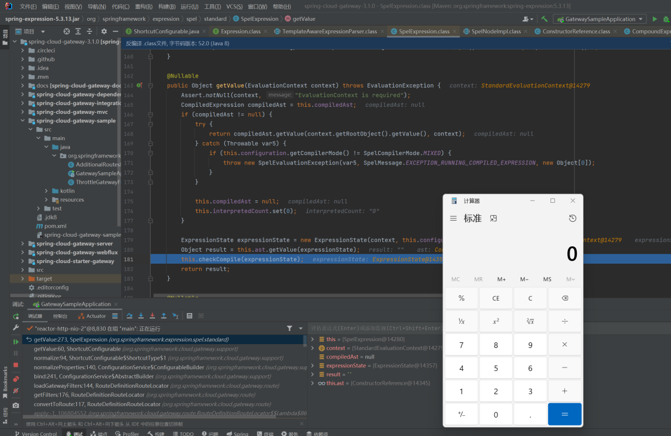Click calculator 7 key

coord(461,345)
